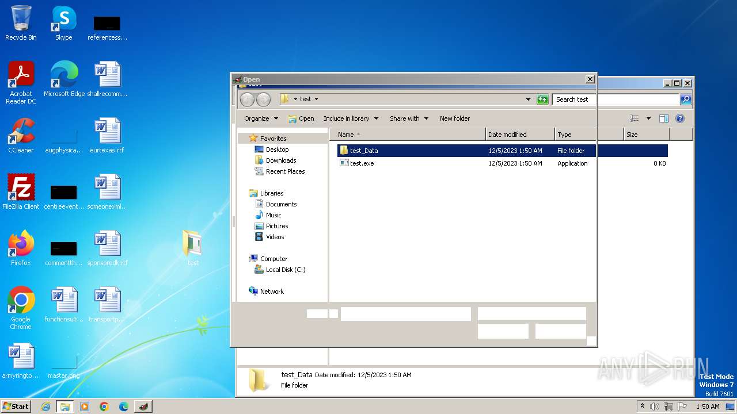
Task: Select Computer in navigation pane
Action: point(273,259)
